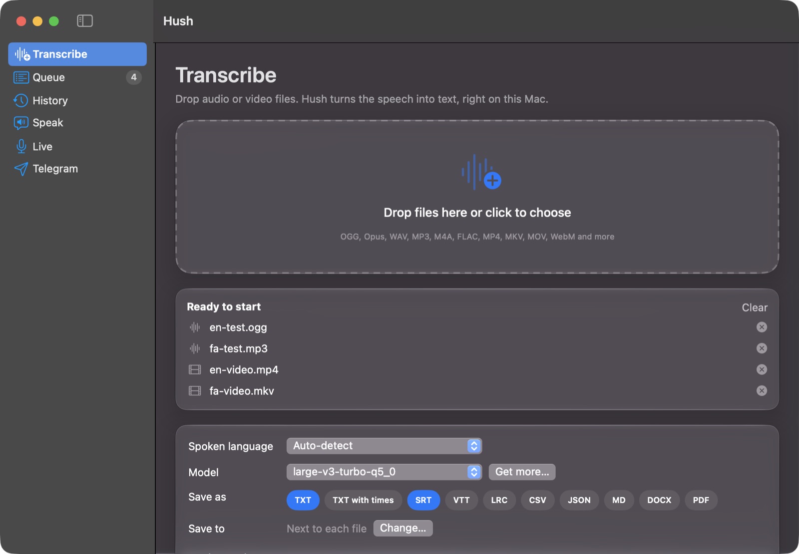This screenshot has height=554, width=799.
Task: Click Change... for save location
Action: (403, 528)
